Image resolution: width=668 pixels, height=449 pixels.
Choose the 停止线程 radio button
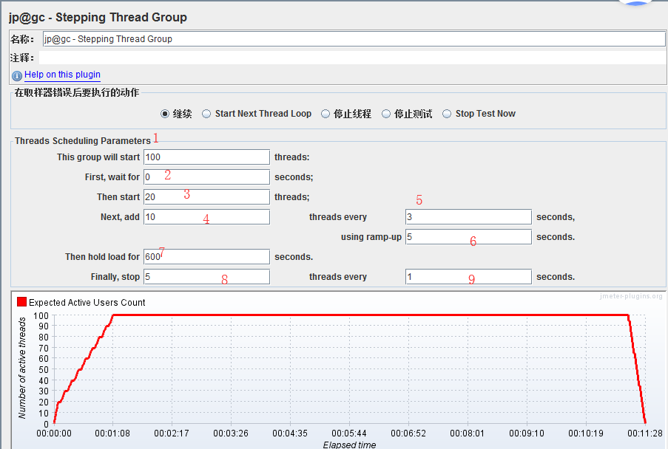point(325,114)
